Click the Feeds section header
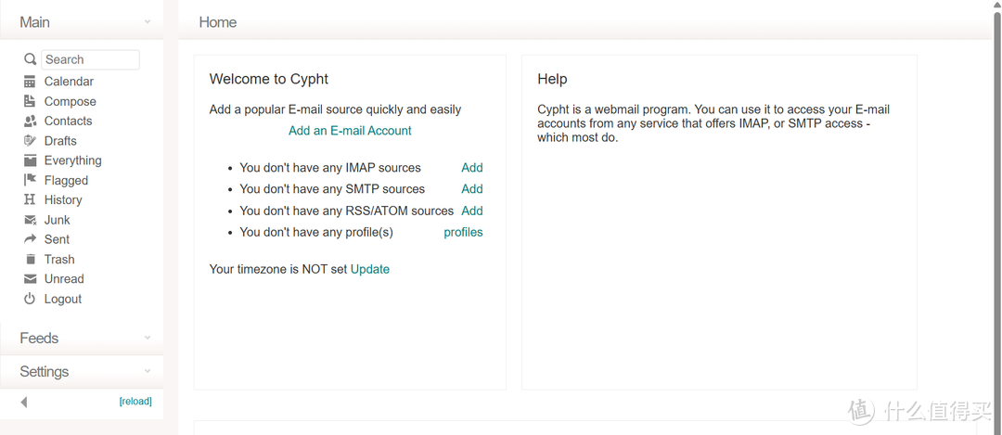1002x435 pixels. pos(82,338)
